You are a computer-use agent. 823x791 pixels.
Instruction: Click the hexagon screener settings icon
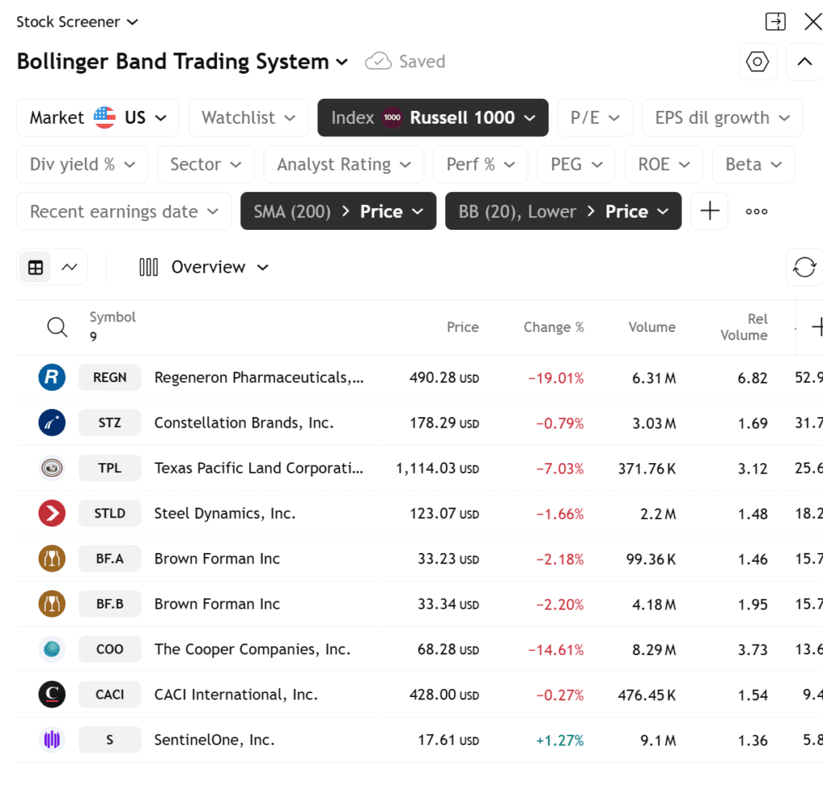click(757, 62)
